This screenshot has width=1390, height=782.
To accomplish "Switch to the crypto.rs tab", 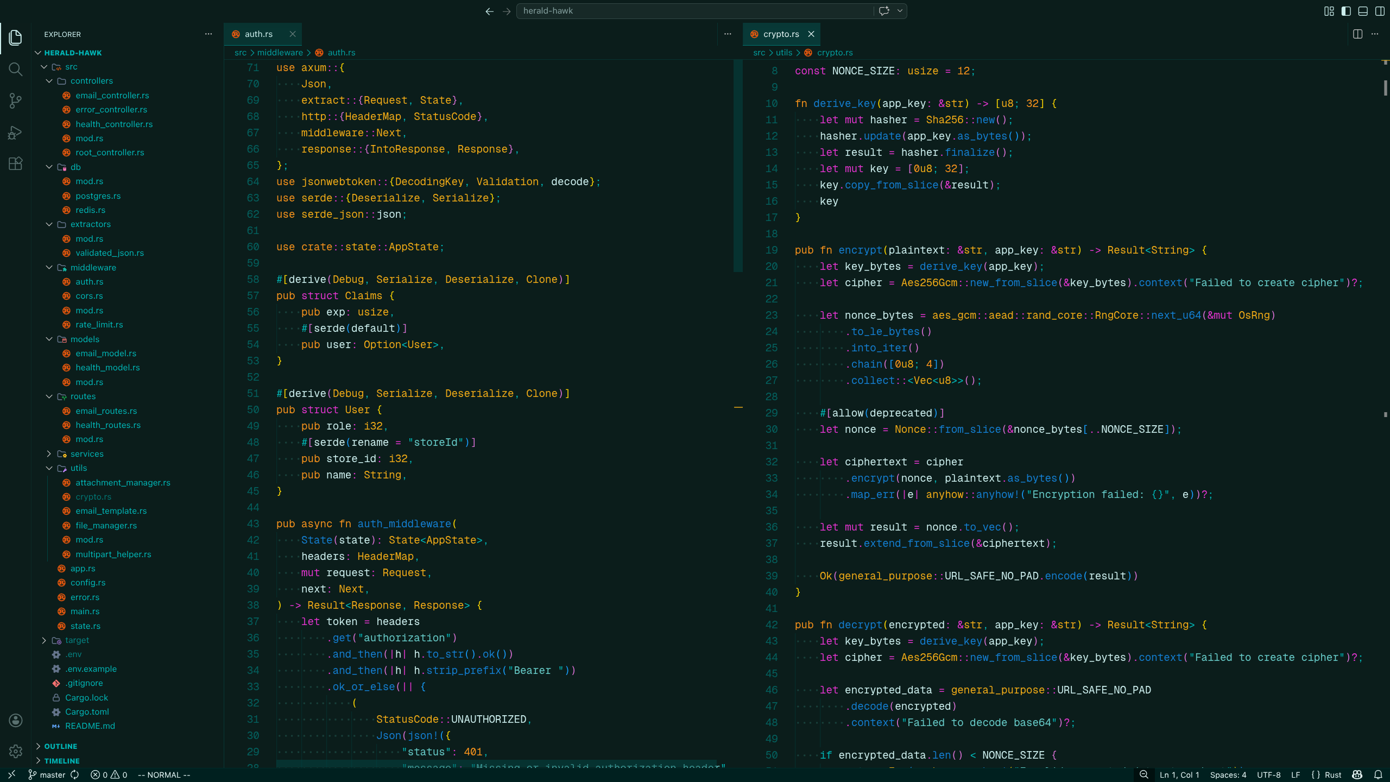I will pos(781,34).
